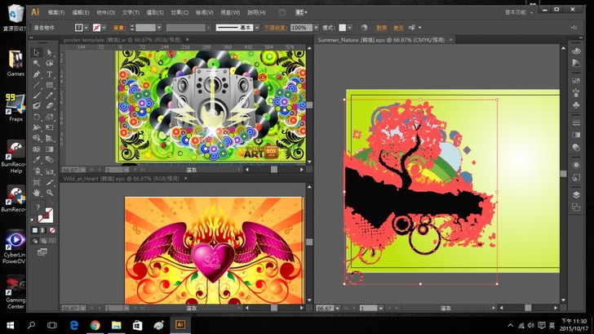Select the Rotate tool
The width and height of the screenshot is (594, 334).
click(37, 117)
